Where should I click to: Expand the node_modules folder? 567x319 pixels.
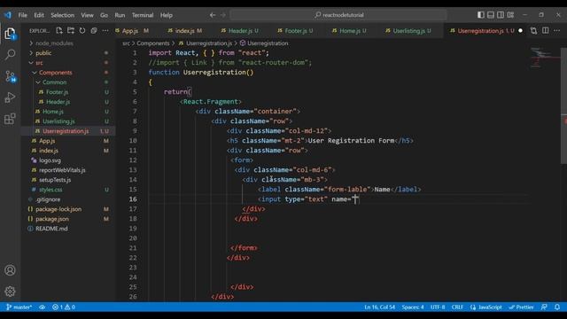click(x=54, y=43)
